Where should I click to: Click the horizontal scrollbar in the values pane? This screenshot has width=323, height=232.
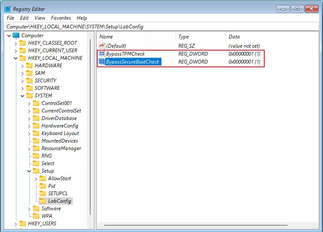pyautogui.click(x=196, y=225)
